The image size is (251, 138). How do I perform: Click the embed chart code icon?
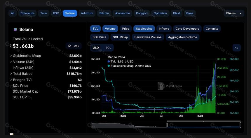[237, 47]
